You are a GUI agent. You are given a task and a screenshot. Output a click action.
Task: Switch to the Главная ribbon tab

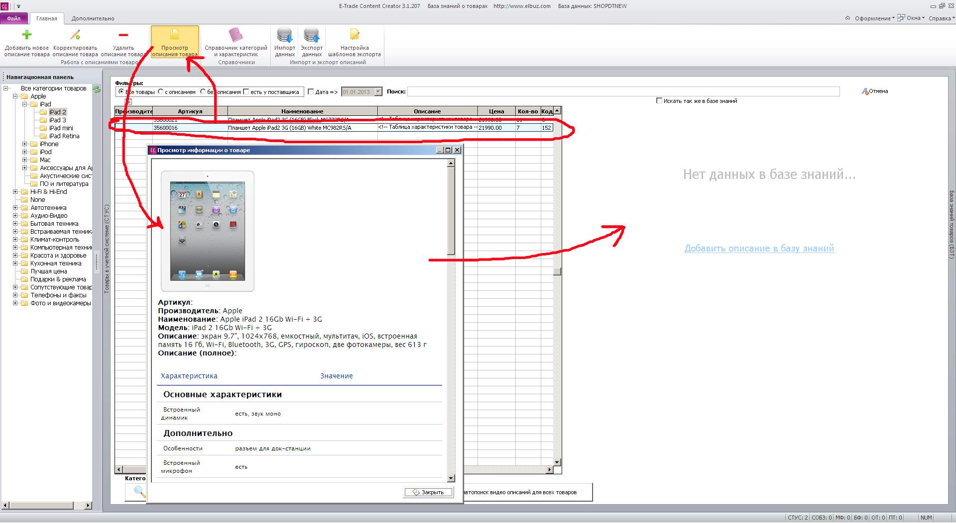point(47,18)
